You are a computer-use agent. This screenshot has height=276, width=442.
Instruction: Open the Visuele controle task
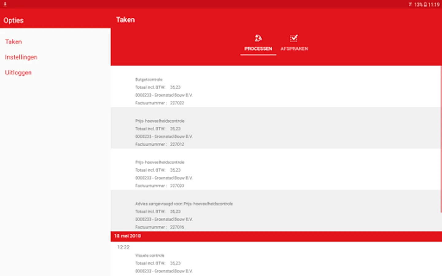[x=276, y=259]
